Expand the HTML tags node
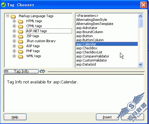Screen dimensions: 149x124 point(14,21)
